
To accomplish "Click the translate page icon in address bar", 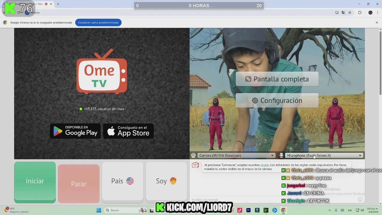I will 343,13.
